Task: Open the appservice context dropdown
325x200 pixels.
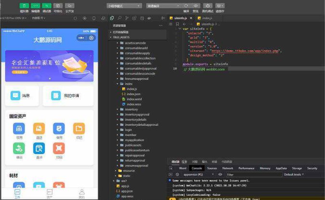Action: 199,175
